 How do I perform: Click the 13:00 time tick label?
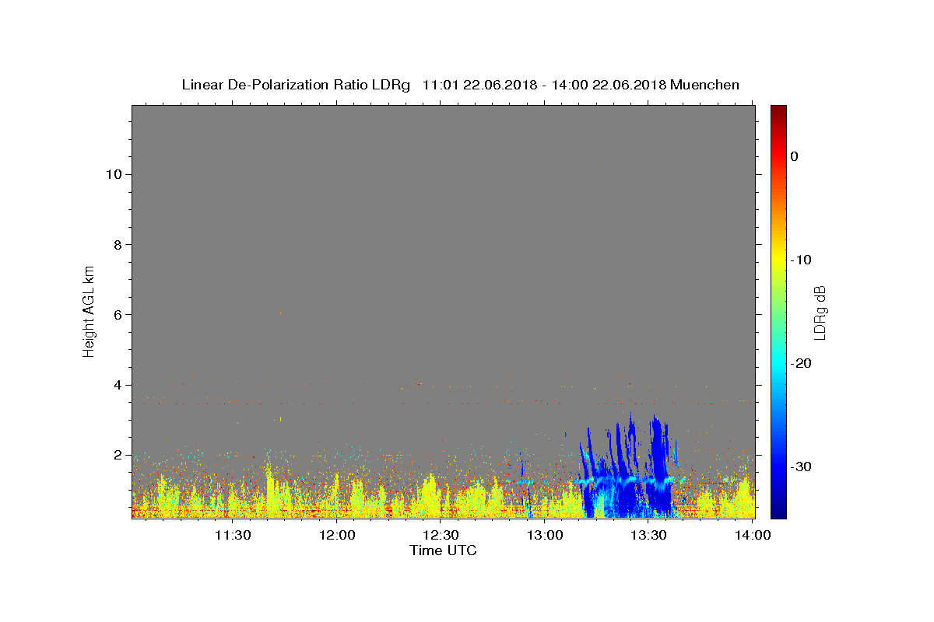click(x=545, y=535)
